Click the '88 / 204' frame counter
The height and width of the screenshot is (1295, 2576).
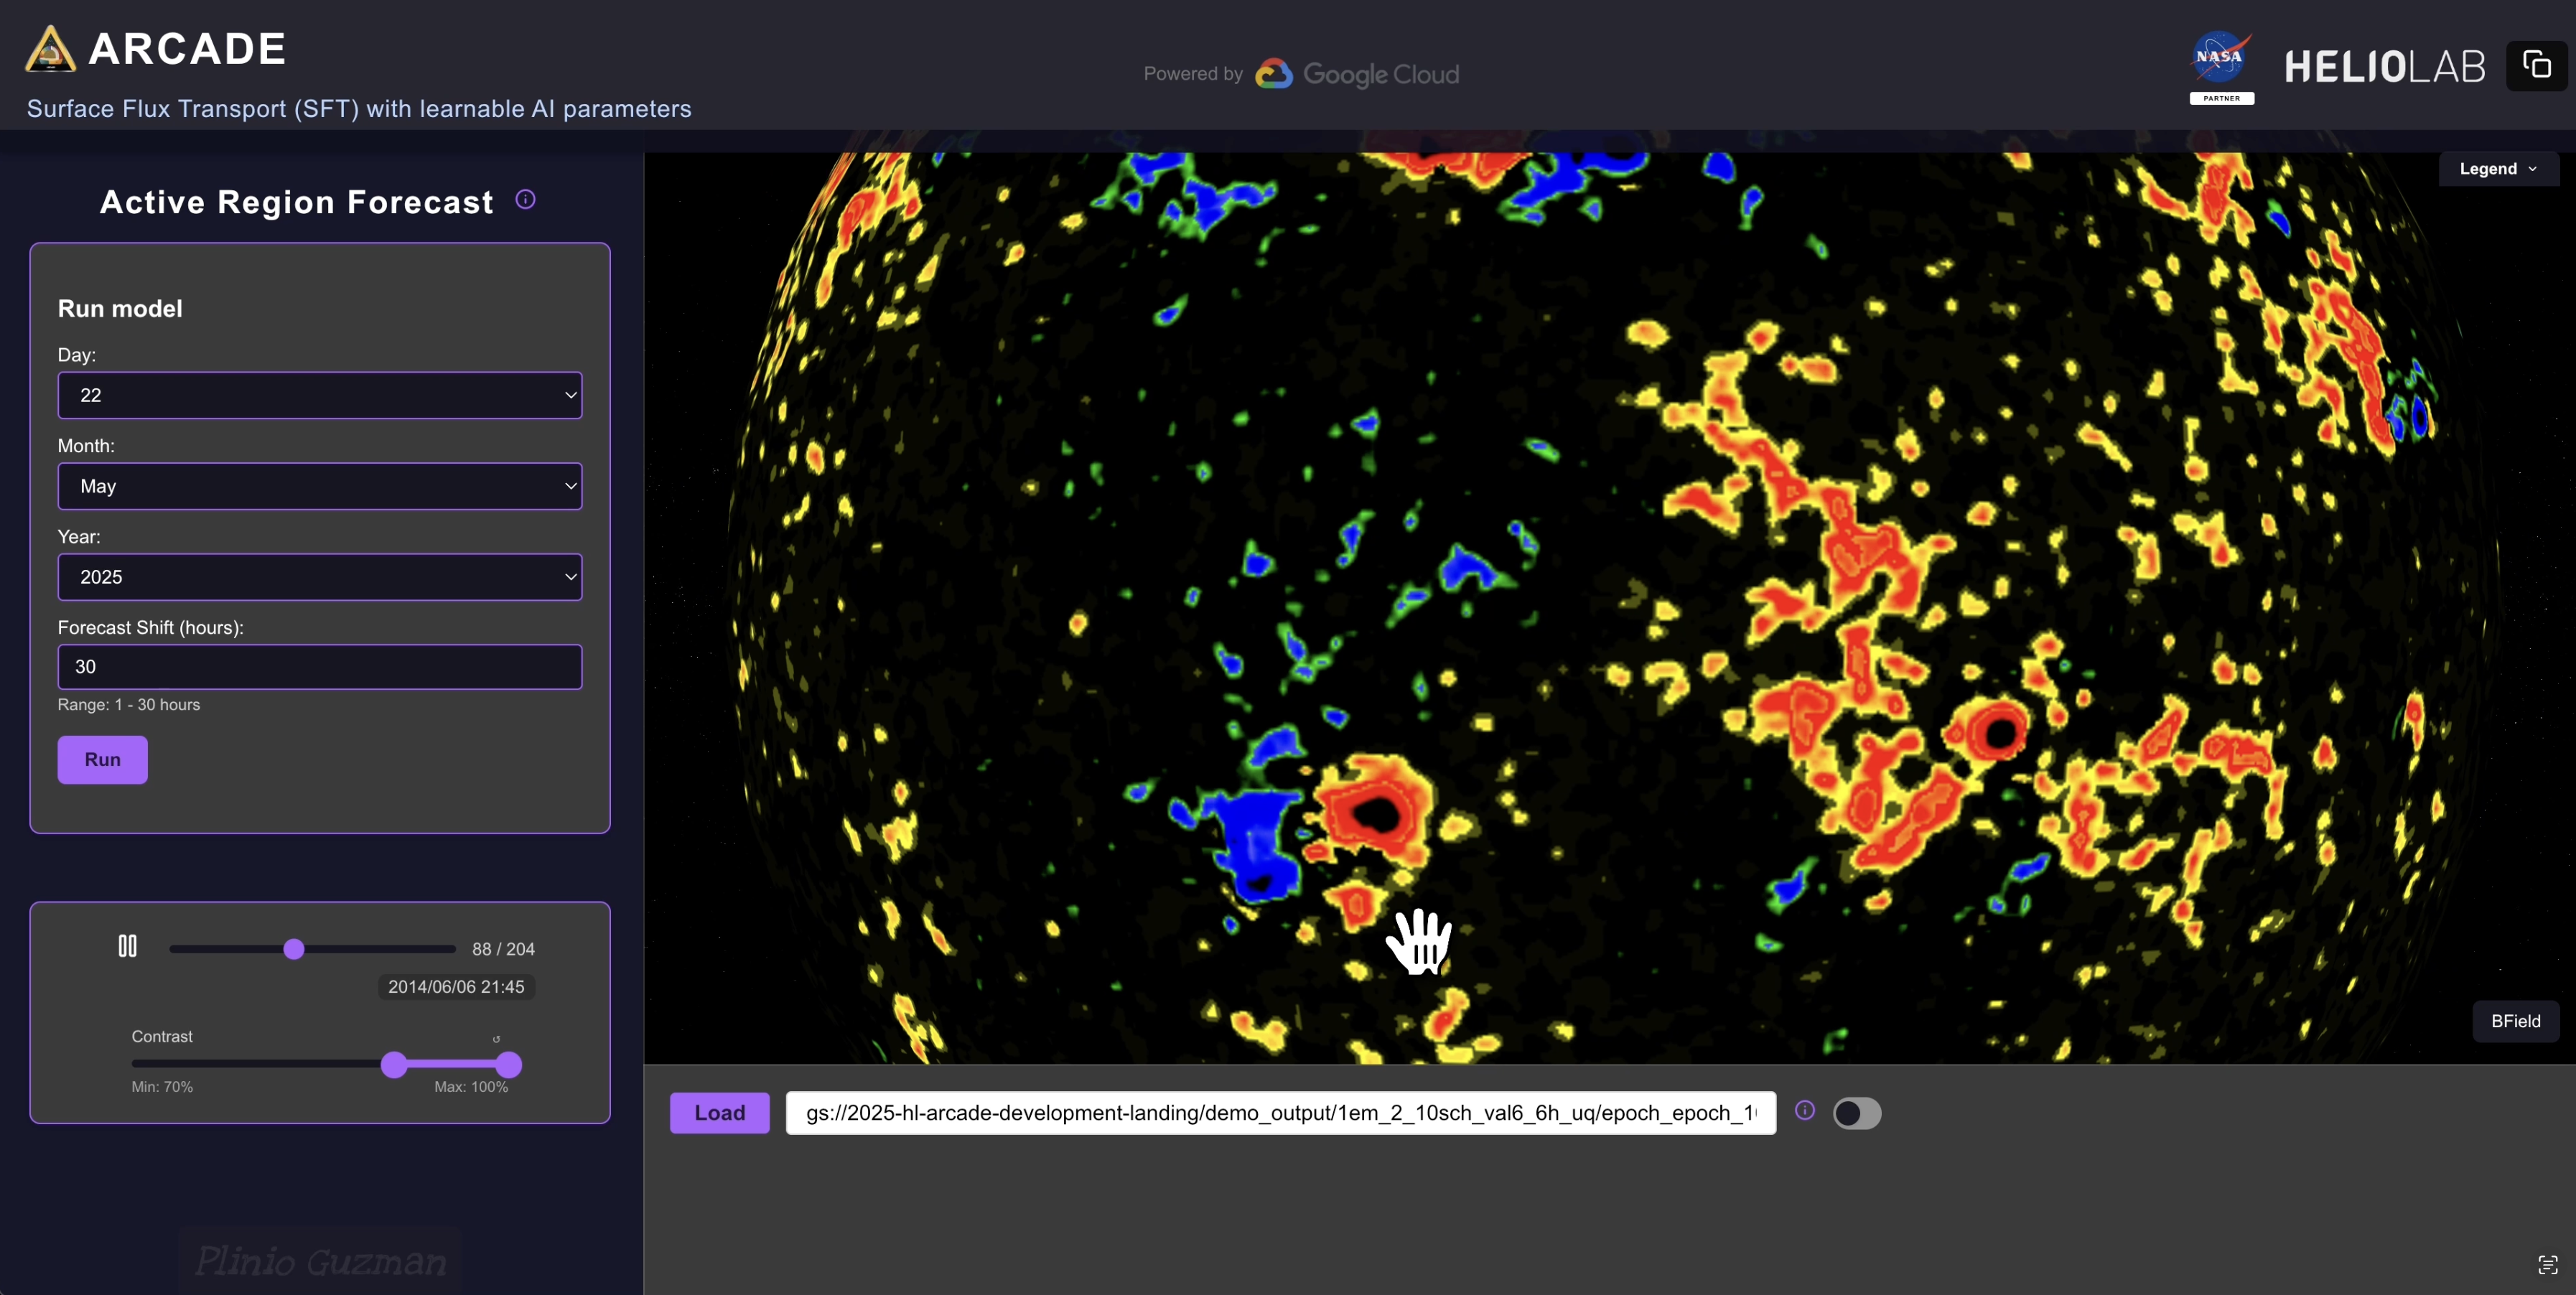click(x=503, y=949)
